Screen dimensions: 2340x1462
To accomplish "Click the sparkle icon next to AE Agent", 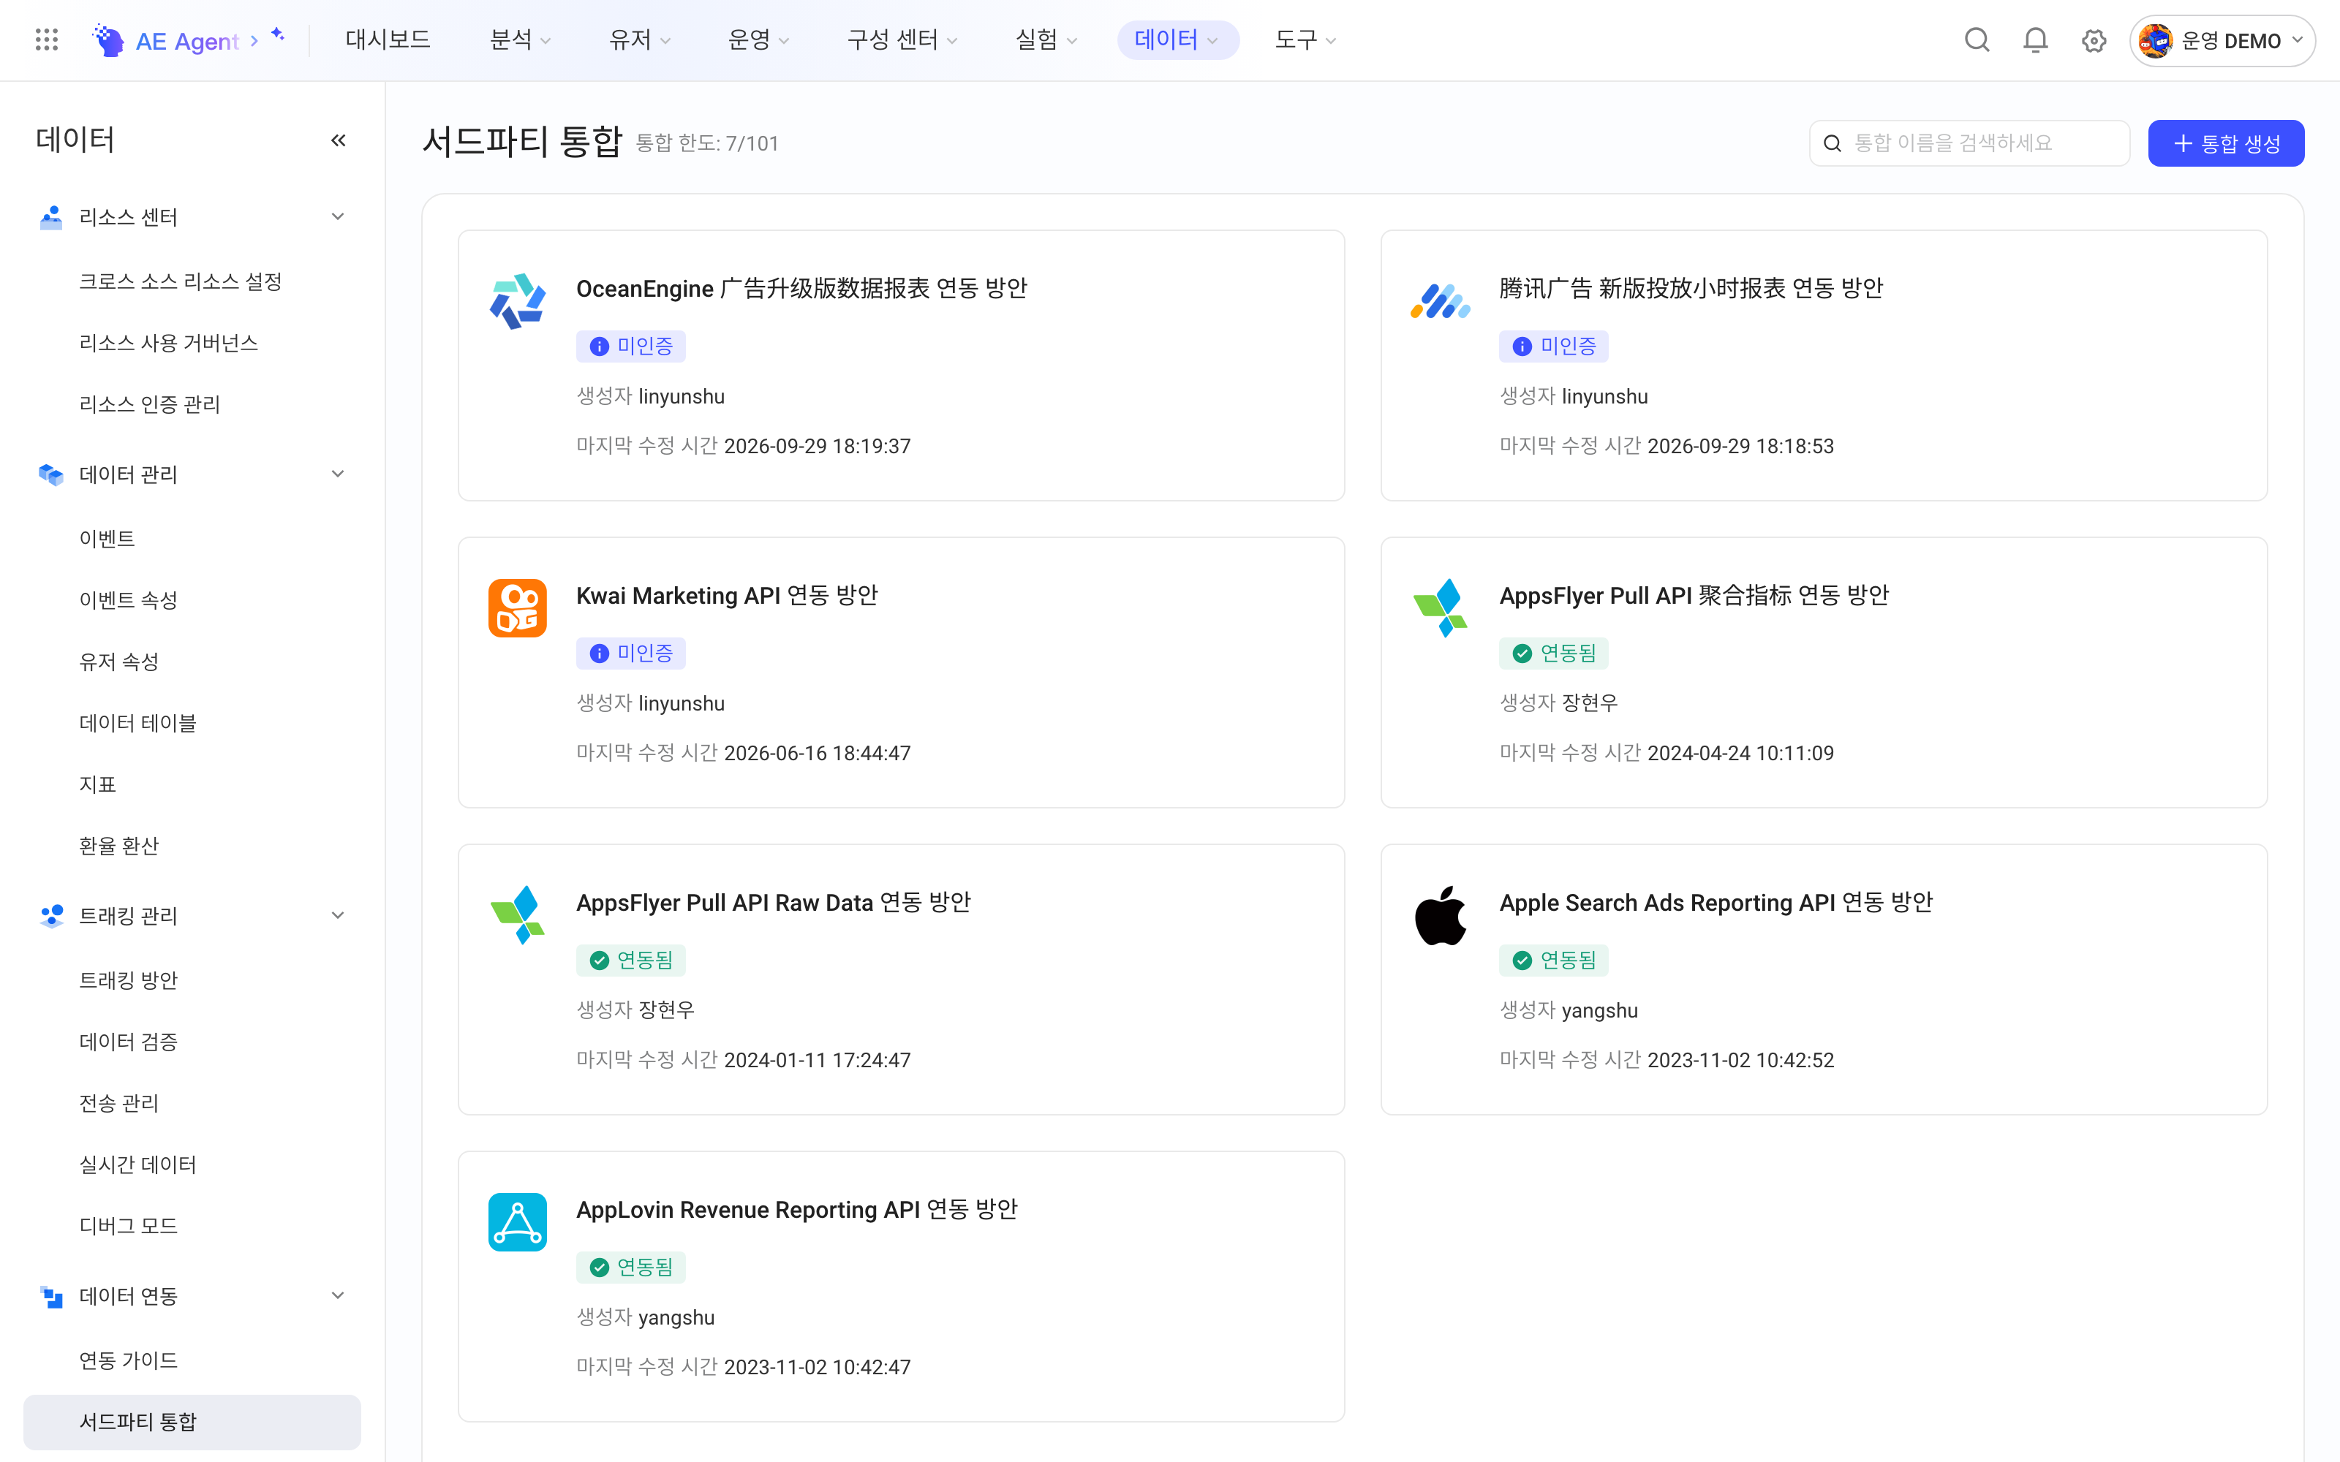I will 279,35.
